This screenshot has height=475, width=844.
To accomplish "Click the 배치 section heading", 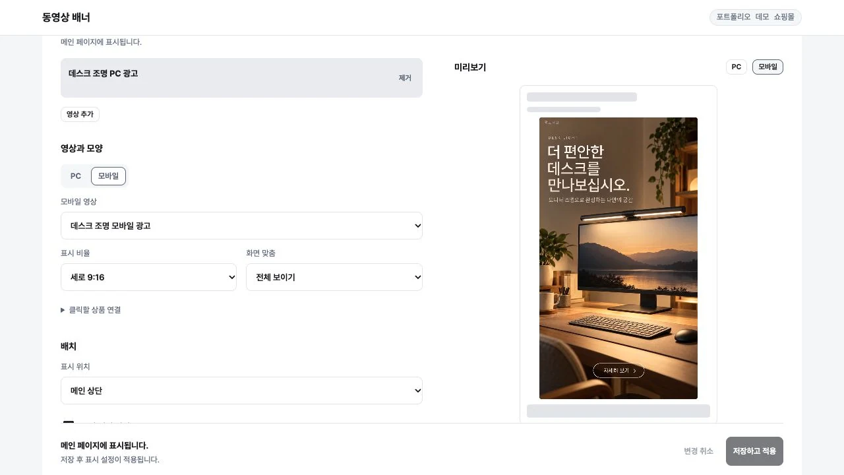I will (x=69, y=346).
